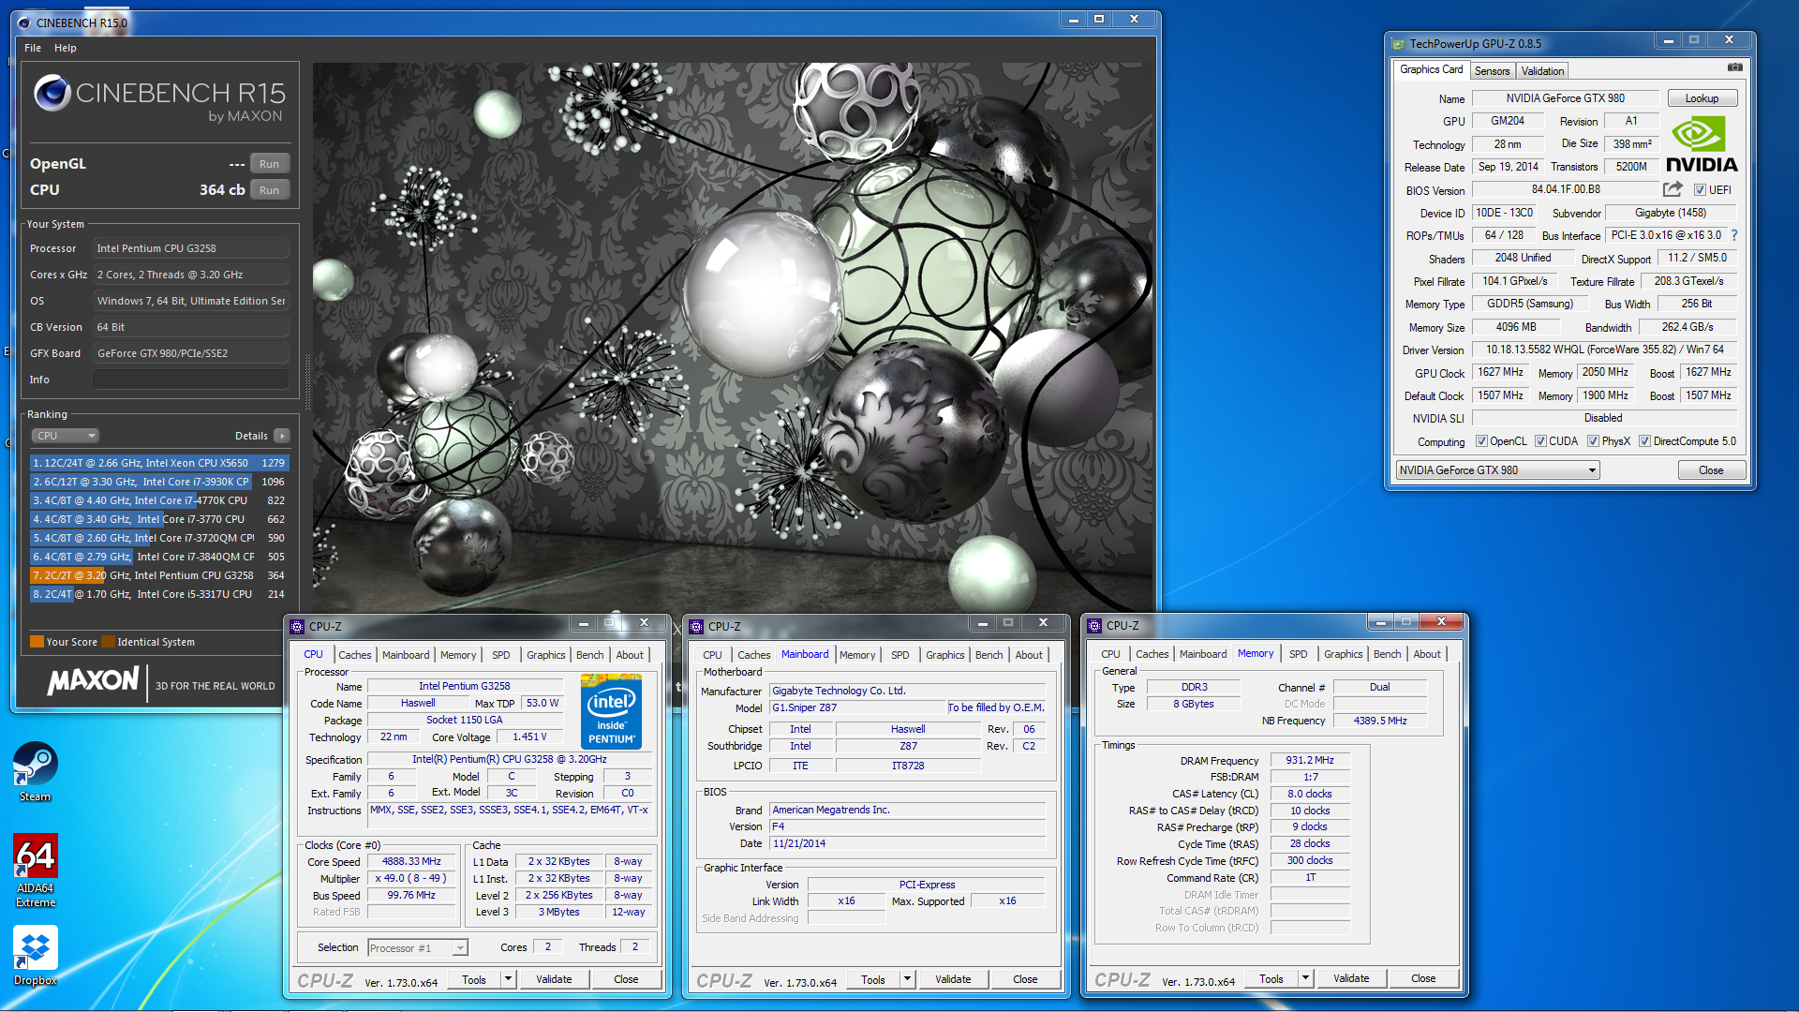Open Caches tab in the first CPU-Z window
The image size is (1799, 1012).
pyautogui.click(x=355, y=655)
